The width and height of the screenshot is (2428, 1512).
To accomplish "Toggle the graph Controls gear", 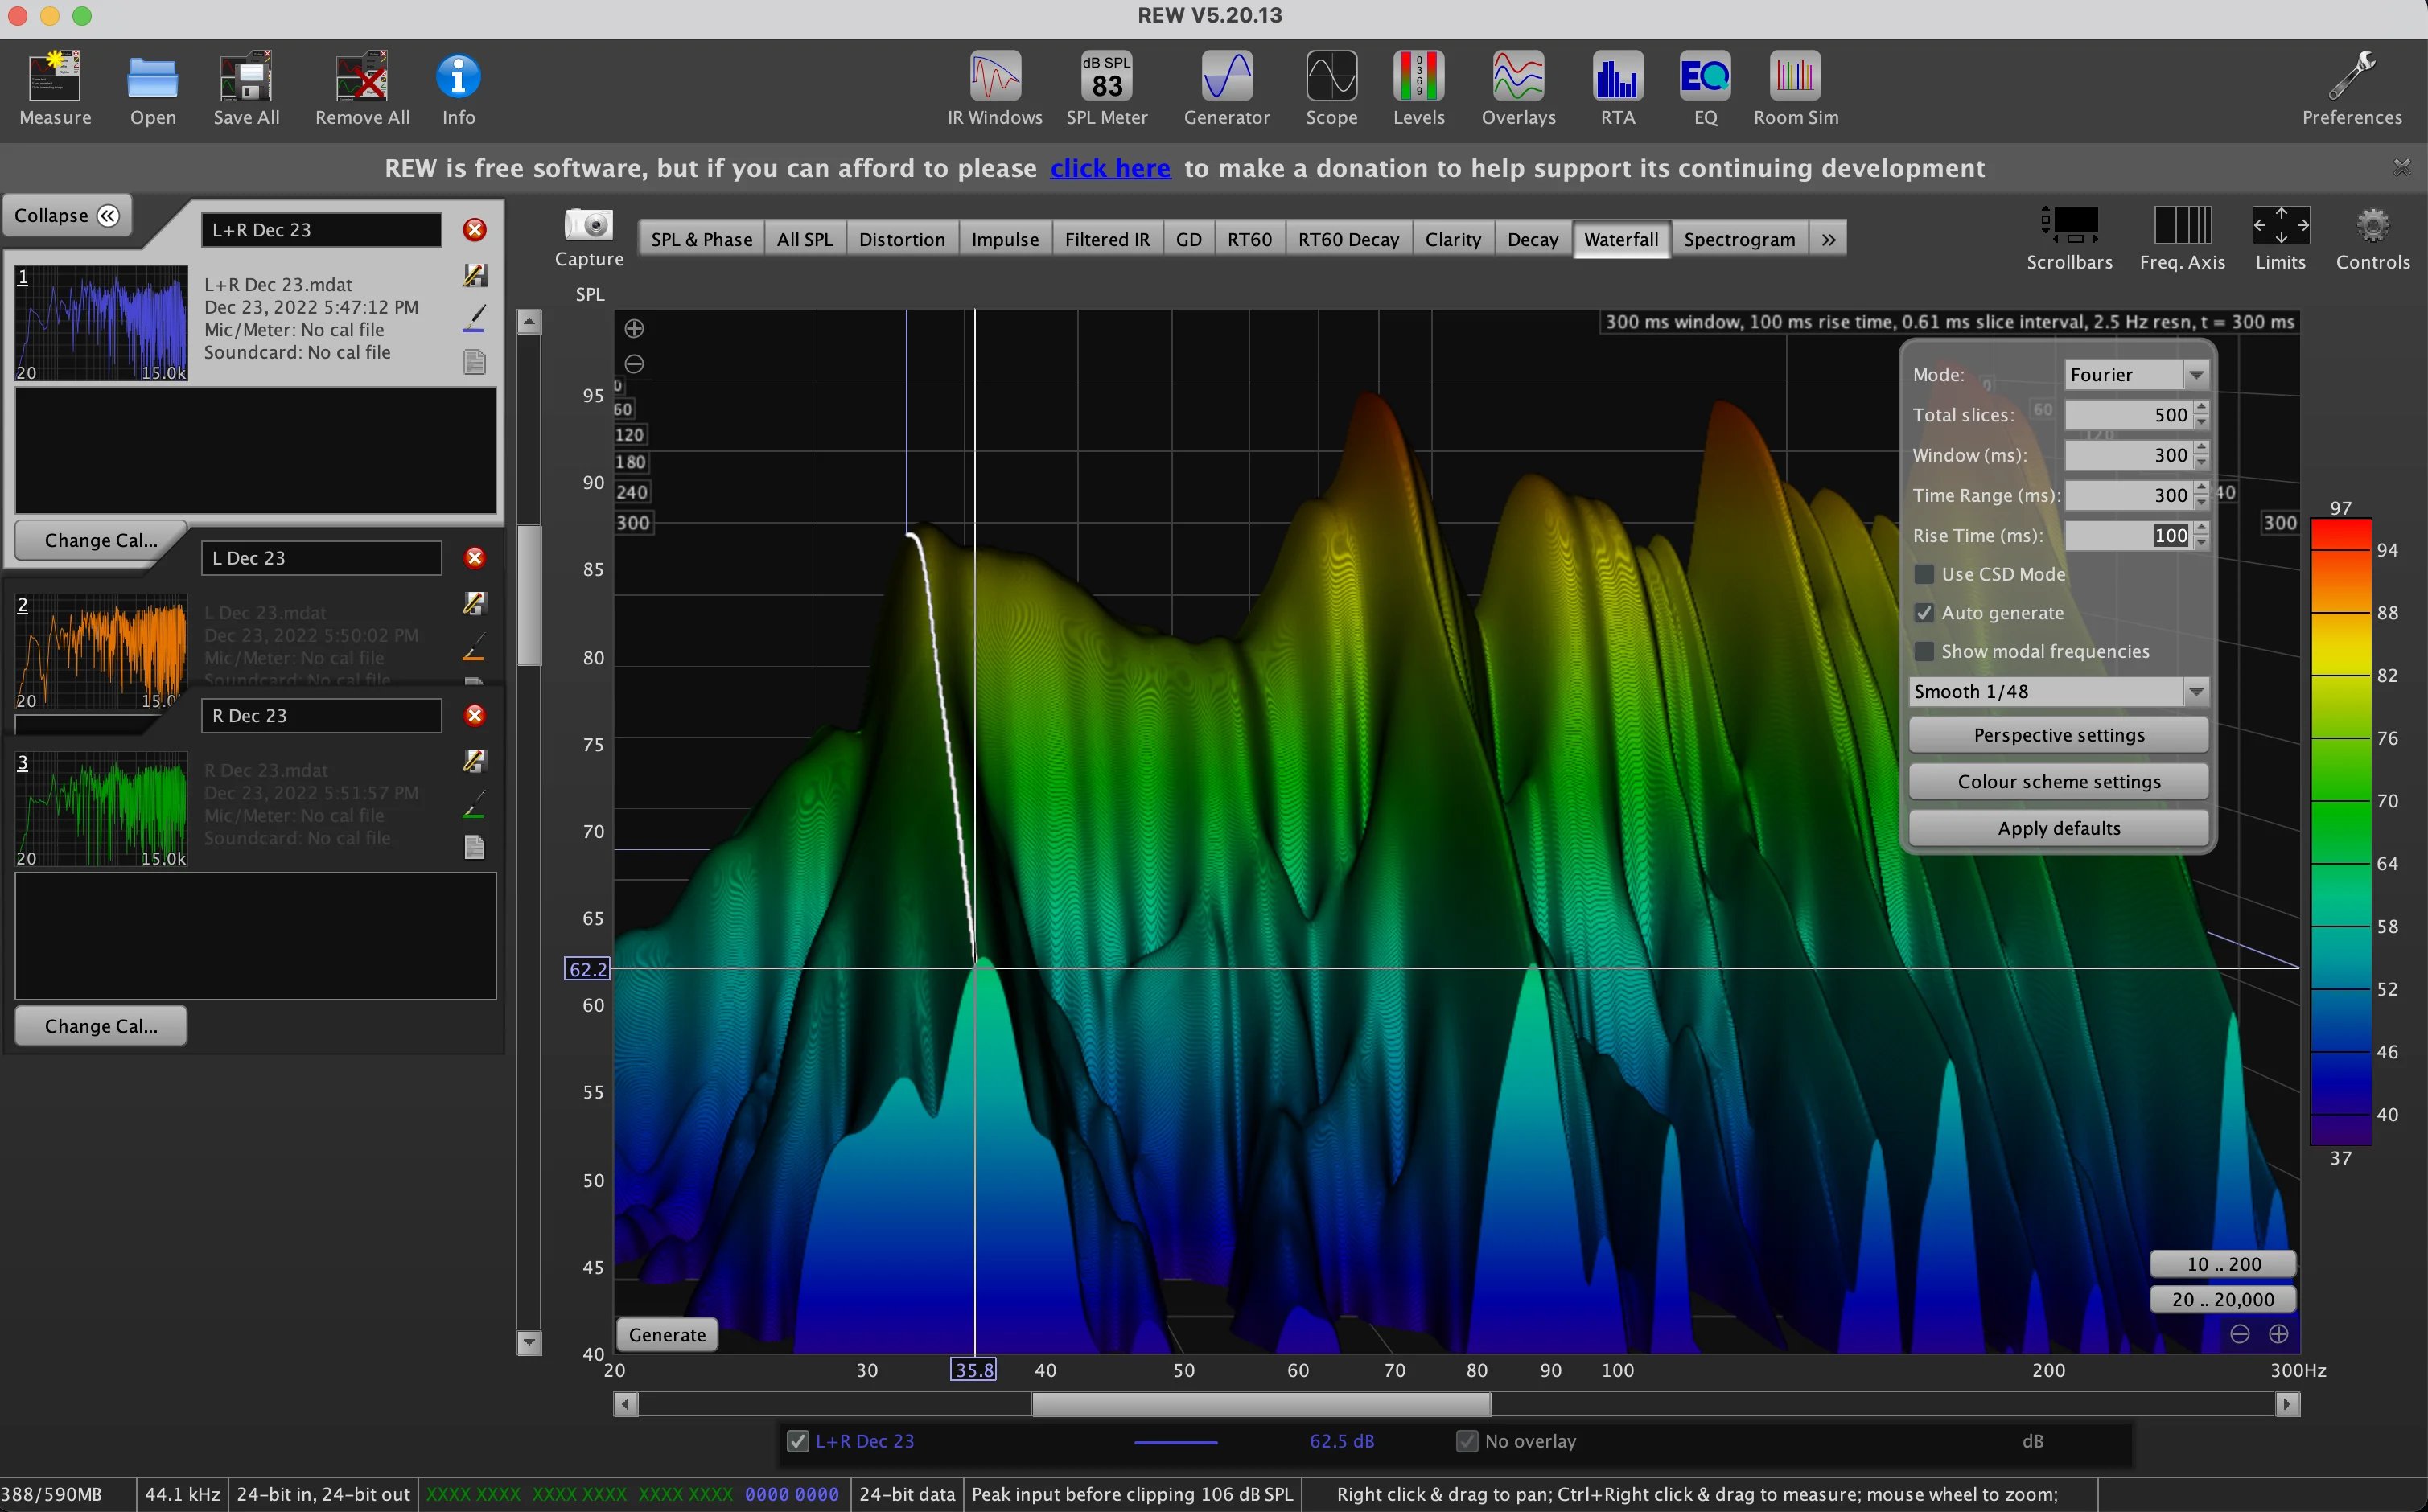I will coord(2373,225).
